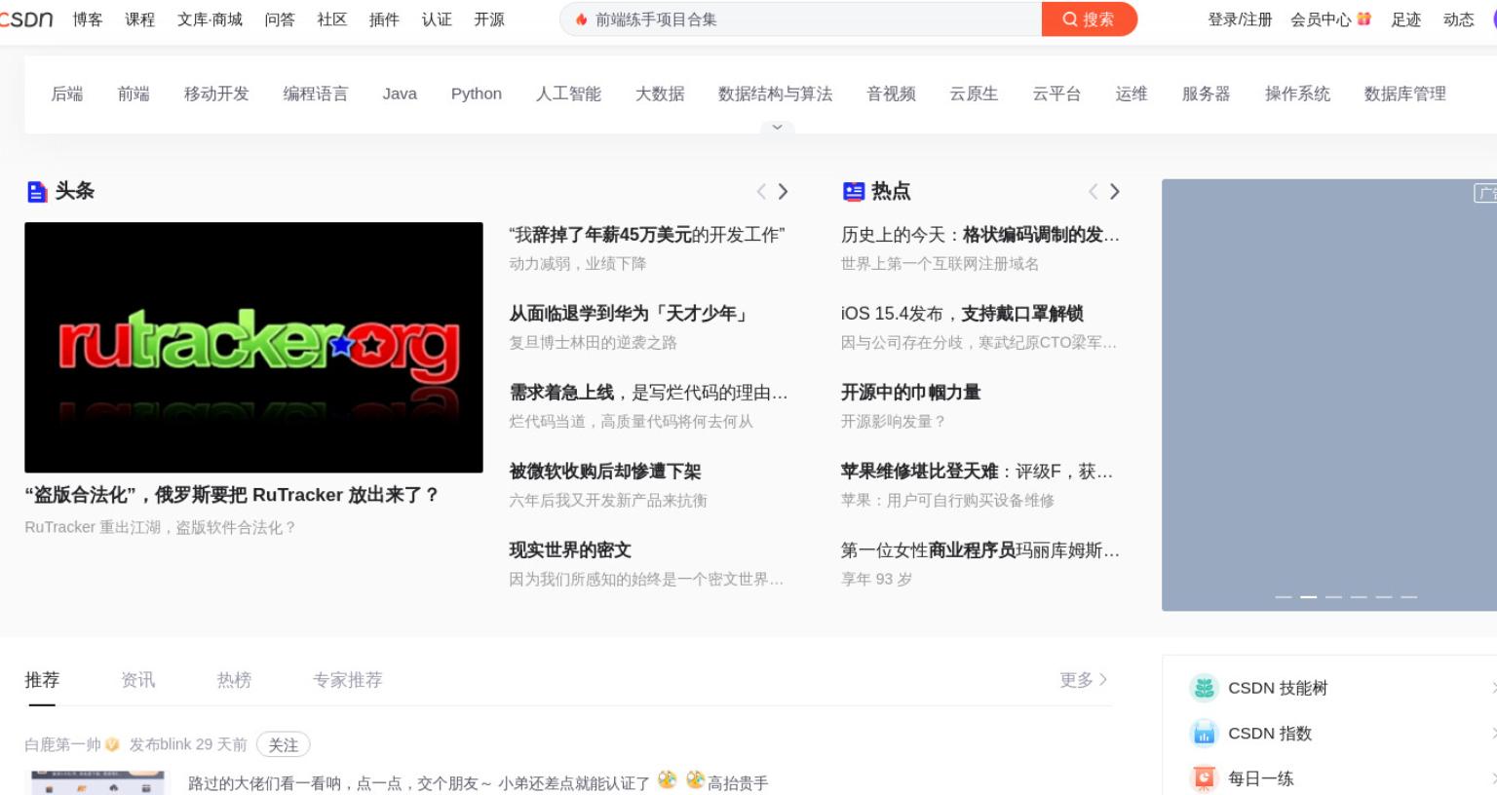Select 推荐 tab

(x=42, y=680)
